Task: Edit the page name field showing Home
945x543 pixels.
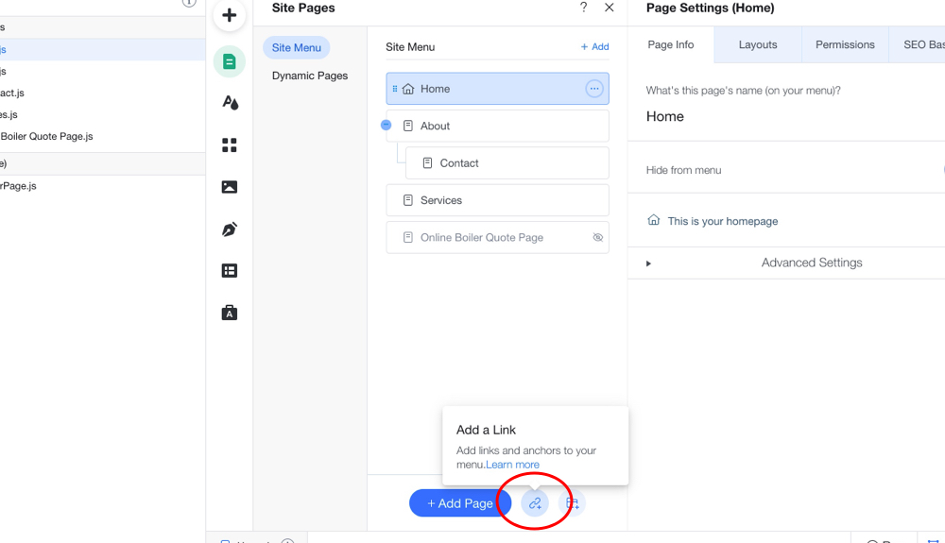Action: click(664, 116)
